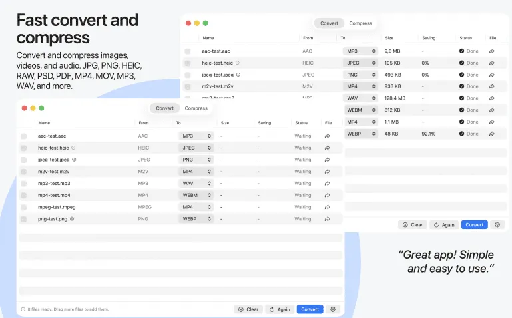
Task: Click share arrow in 105 KB row of back window
Action: pyautogui.click(x=492, y=63)
